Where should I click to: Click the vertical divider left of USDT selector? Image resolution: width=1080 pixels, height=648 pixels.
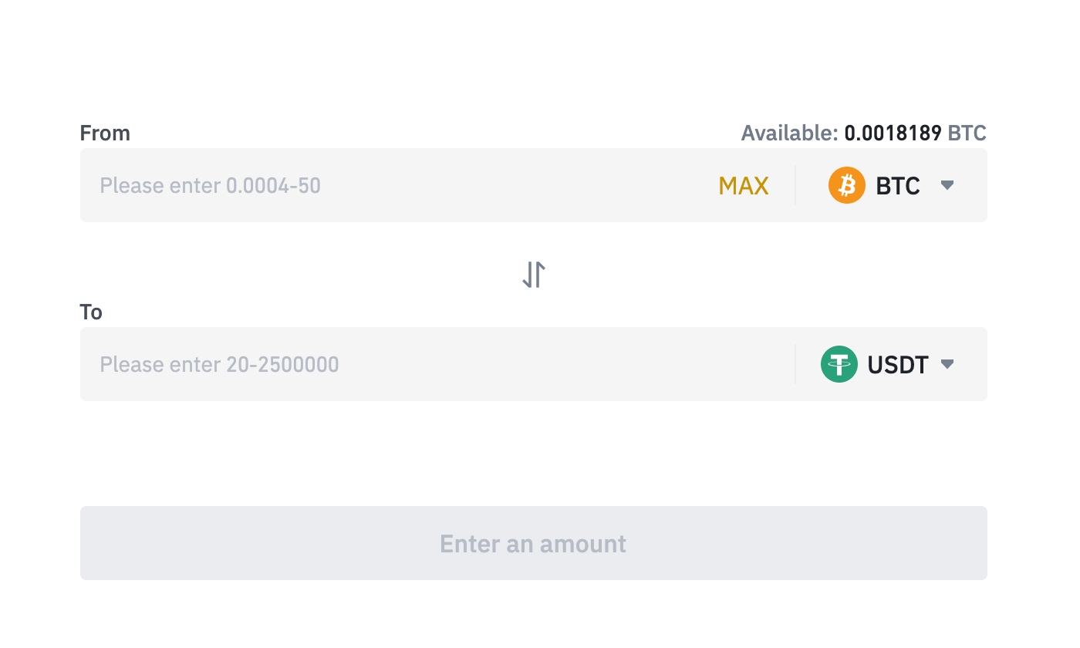tap(795, 364)
